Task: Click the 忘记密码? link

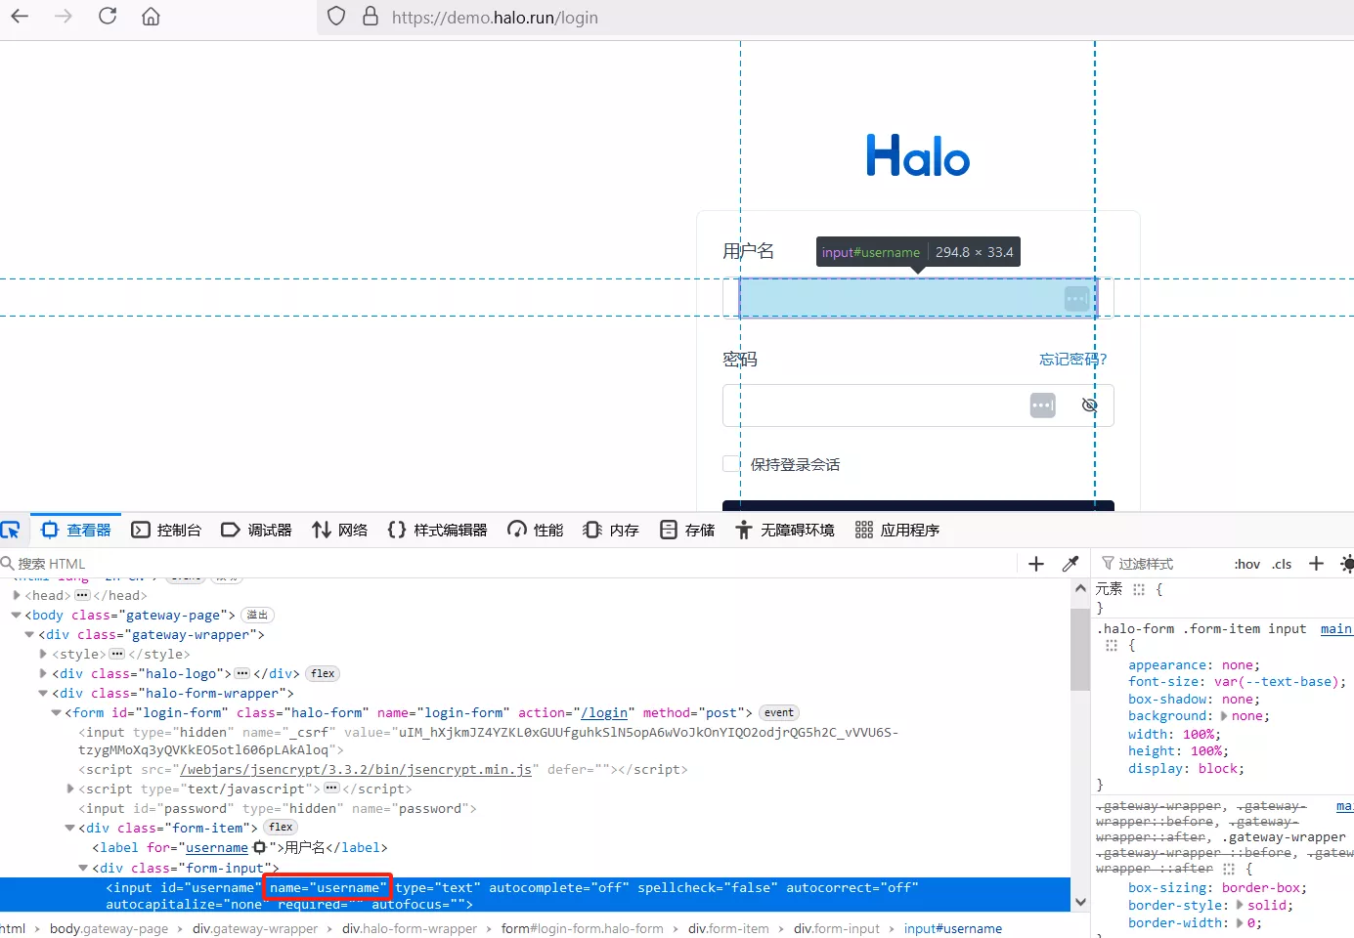Action: (x=1072, y=360)
